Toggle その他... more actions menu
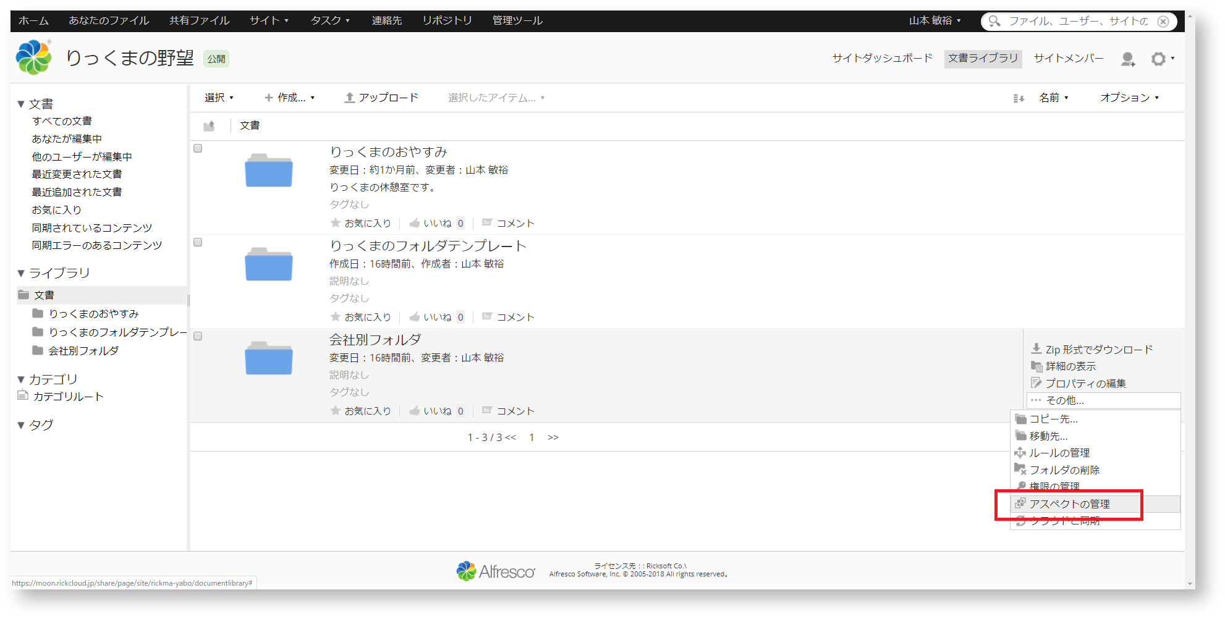Viewport: 1225px width, 619px height. (1103, 400)
